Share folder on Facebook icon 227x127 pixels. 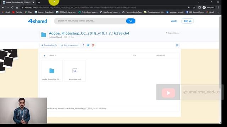[83, 45]
